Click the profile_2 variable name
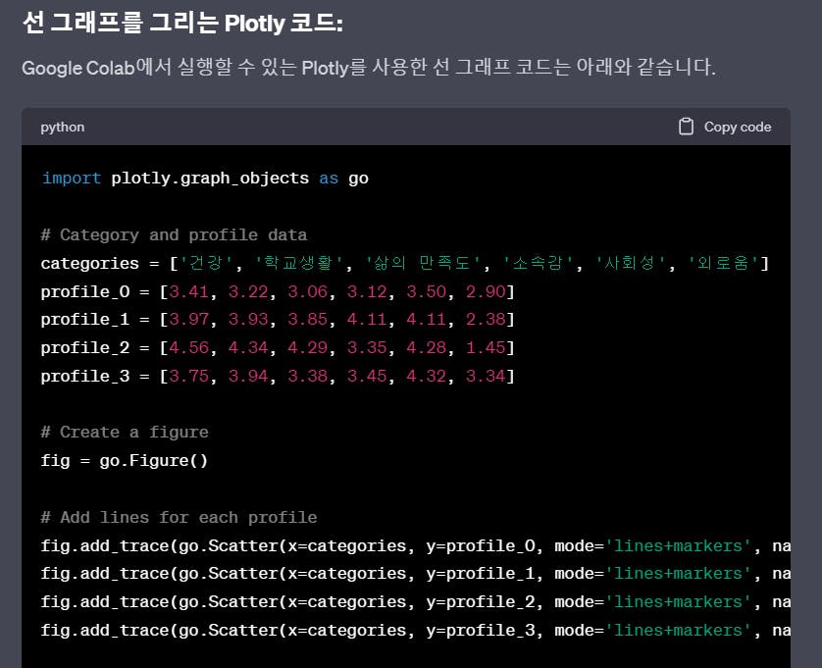 [85, 347]
